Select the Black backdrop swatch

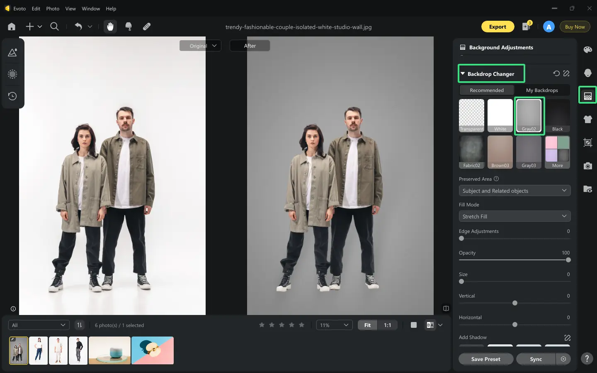[557, 115]
